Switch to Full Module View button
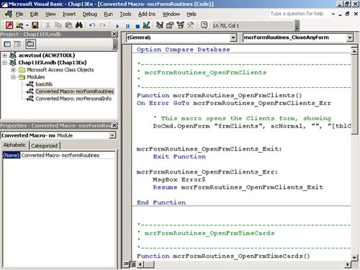 click(132, 264)
